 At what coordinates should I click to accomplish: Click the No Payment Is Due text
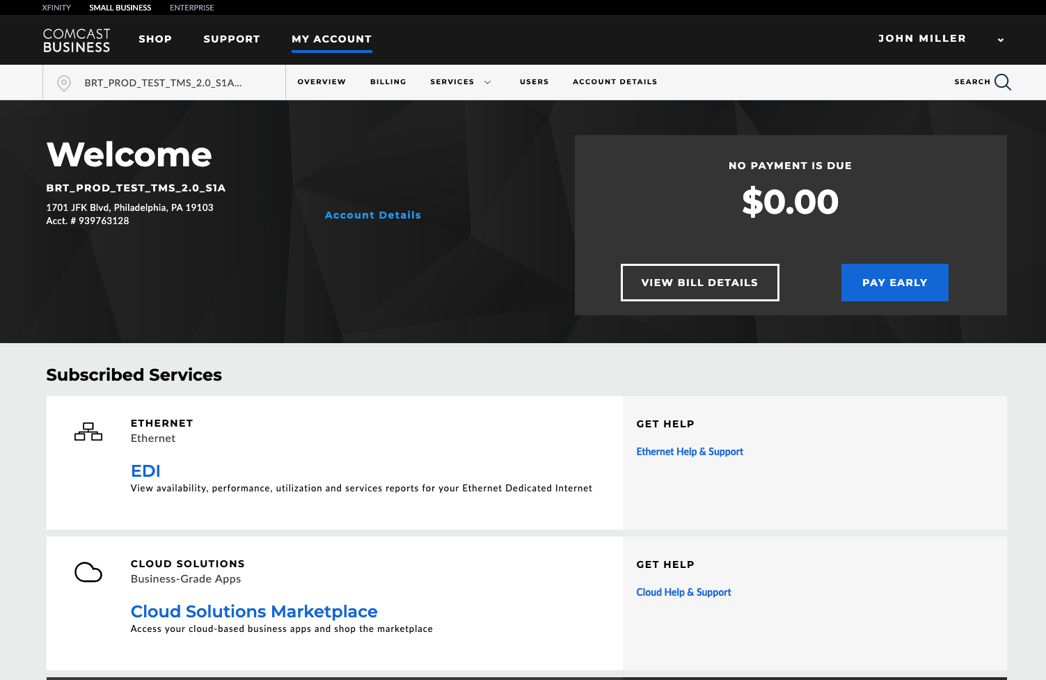(791, 166)
